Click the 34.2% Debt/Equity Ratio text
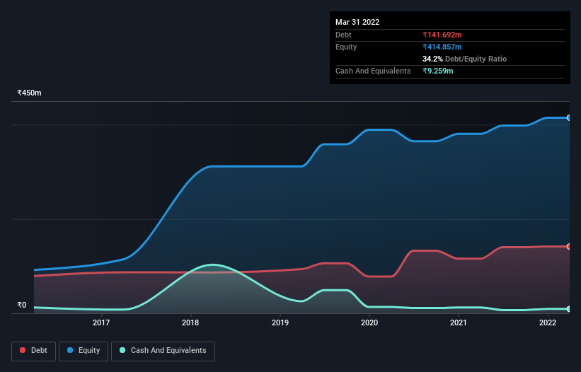 [464, 59]
